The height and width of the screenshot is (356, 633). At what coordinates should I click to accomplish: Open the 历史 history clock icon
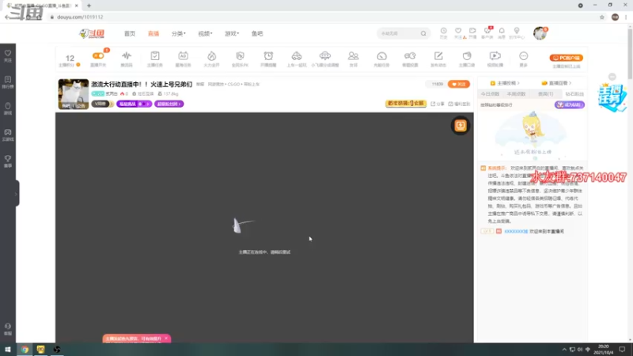(x=444, y=31)
